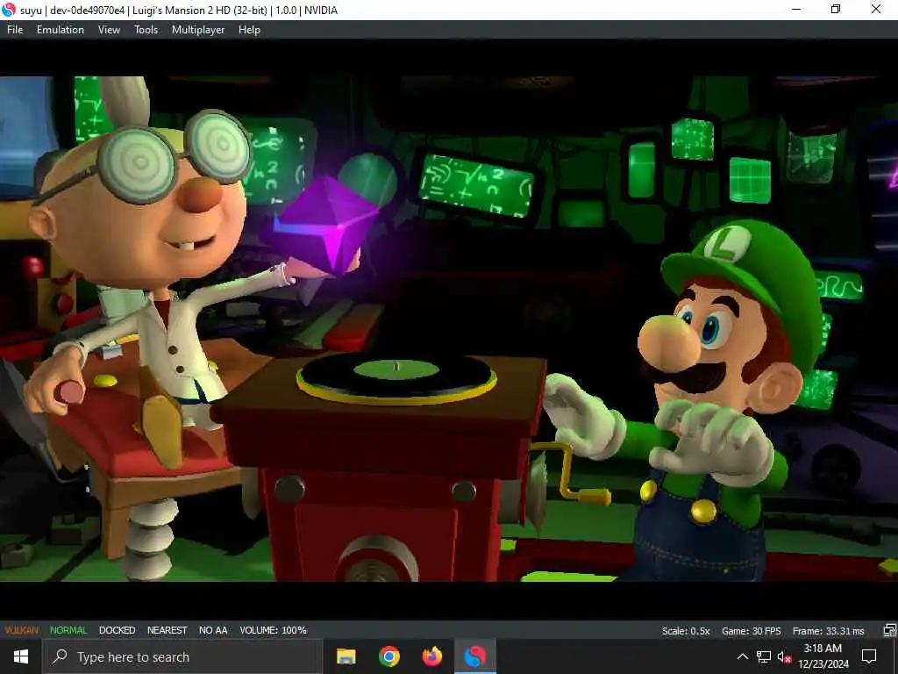Click the muted speaker tray icon
The width and height of the screenshot is (898, 674).
pos(784,657)
